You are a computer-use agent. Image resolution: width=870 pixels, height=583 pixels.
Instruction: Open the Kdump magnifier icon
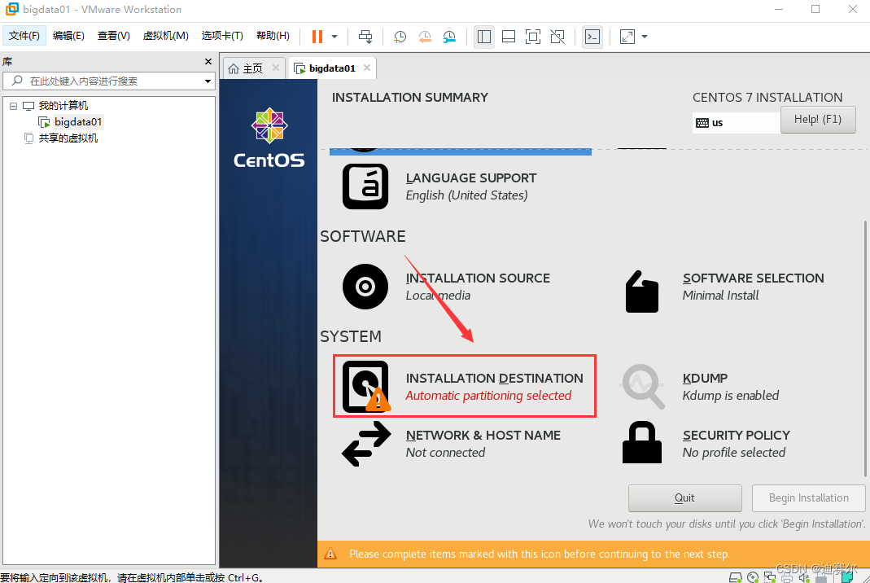[643, 387]
